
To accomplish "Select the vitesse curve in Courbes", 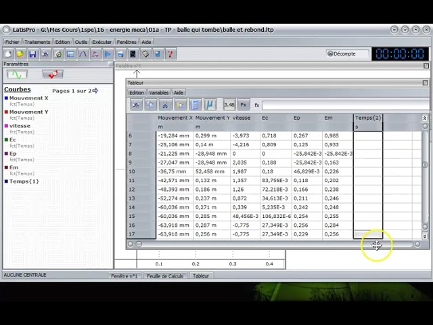I will (20, 126).
